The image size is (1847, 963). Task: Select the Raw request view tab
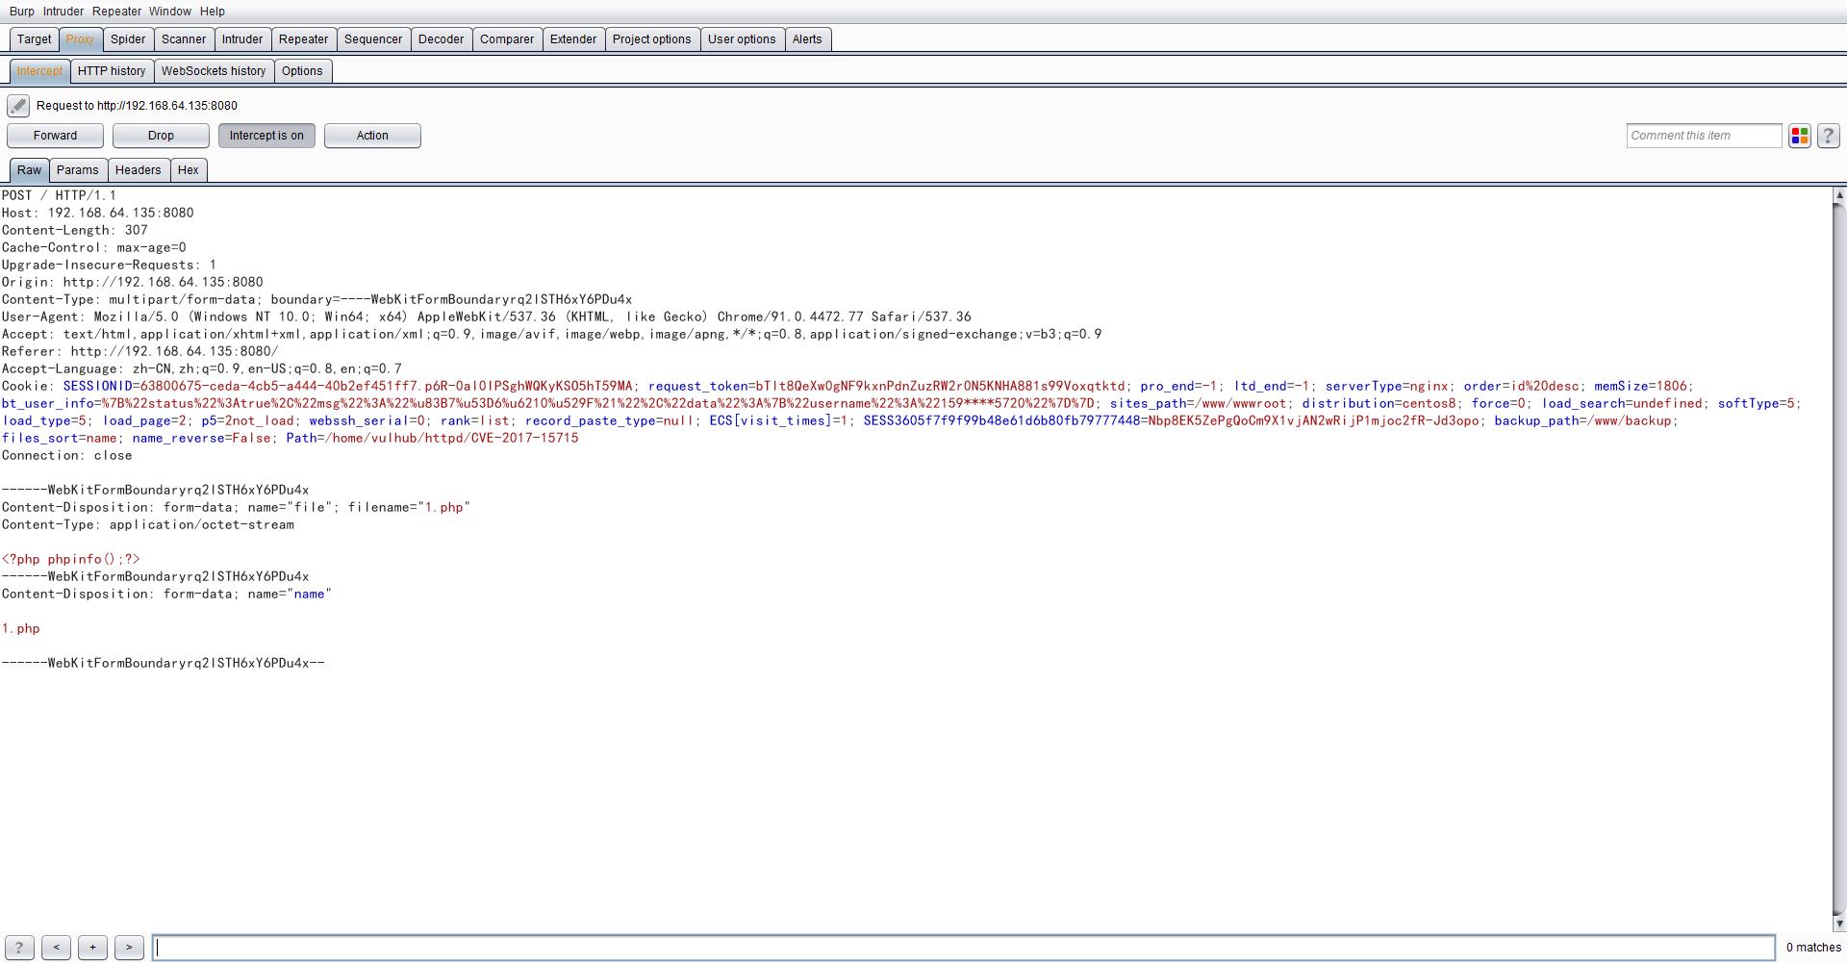(30, 170)
